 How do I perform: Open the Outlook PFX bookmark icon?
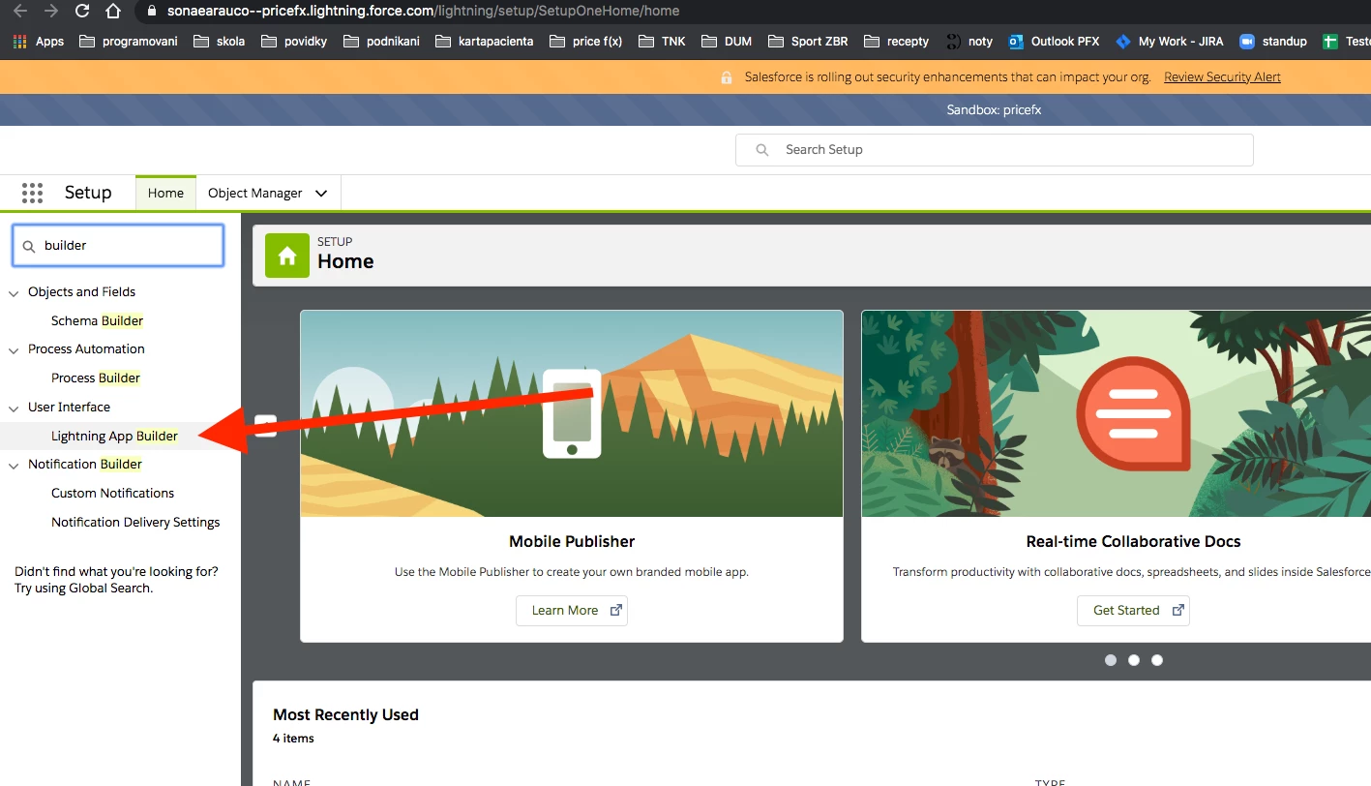point(1016,42)
